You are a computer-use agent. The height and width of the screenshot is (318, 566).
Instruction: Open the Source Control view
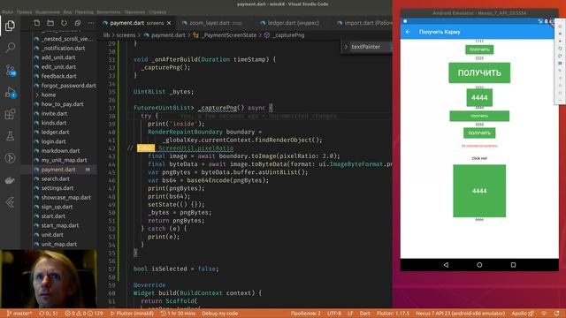[x=10, y=70]
